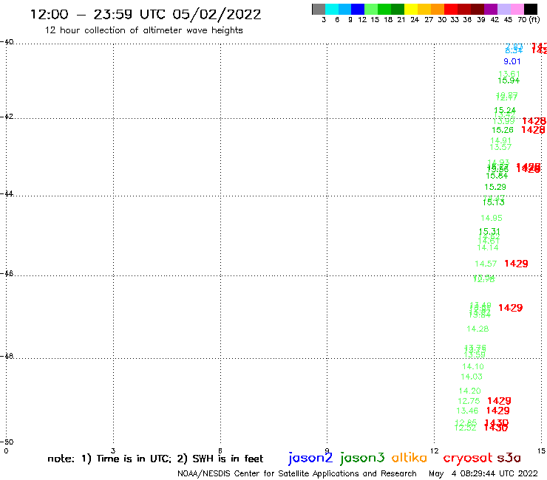
Task: Select the wave height reading 15.29
Action: coord(495,187)
